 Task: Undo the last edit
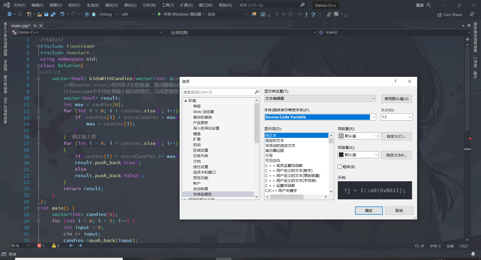[x=62, y=14]
